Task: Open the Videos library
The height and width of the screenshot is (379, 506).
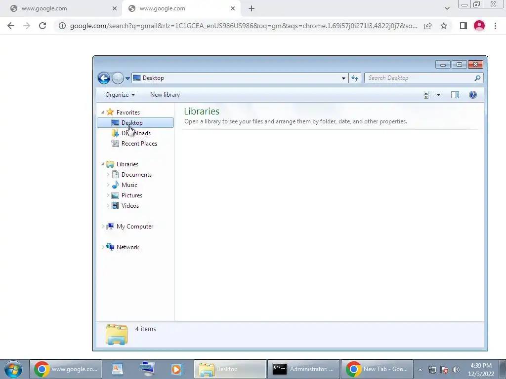Action: coord(130,206)
